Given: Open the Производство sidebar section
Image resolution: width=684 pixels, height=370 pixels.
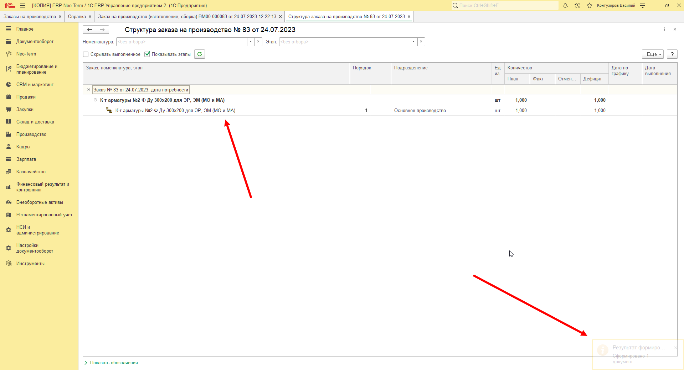Looking at the screenshot, I should point(31,134).
